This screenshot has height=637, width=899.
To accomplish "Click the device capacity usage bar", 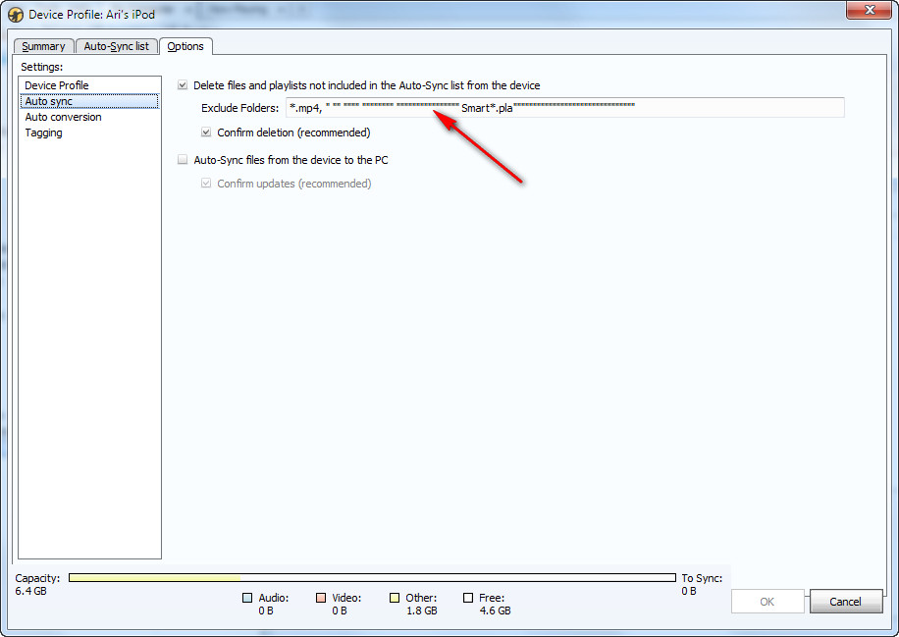I will point(372,578).
